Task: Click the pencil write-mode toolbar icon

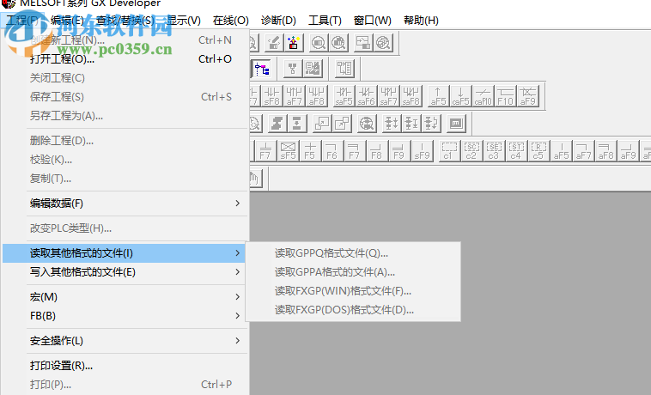Action: [x=274, y=42]
